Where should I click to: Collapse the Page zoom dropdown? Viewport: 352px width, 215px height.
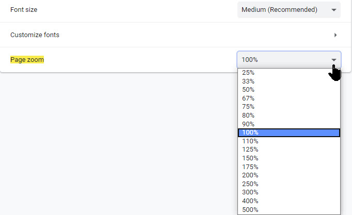289,60
